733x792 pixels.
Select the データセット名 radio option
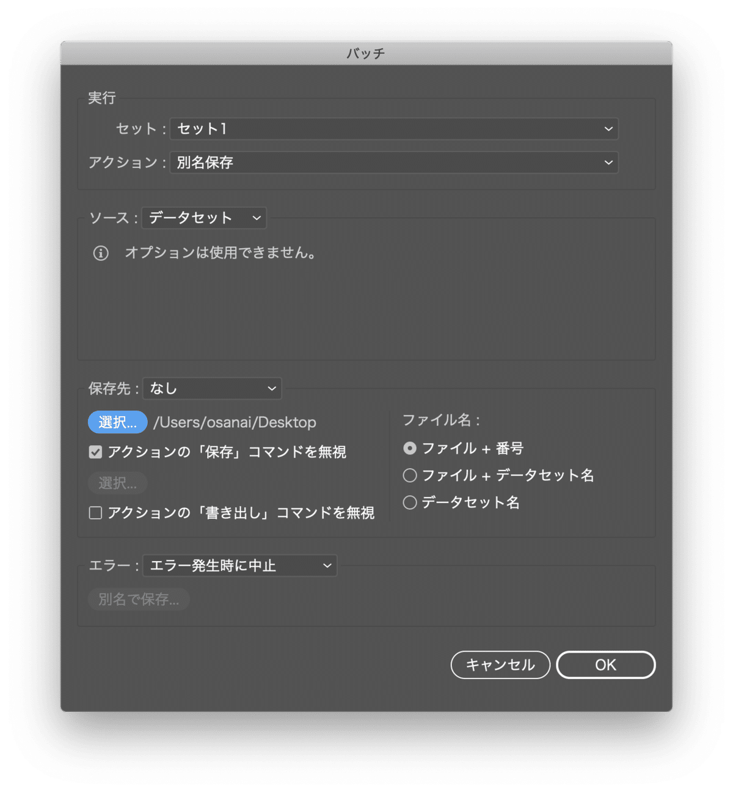click(x=409, y=502)
